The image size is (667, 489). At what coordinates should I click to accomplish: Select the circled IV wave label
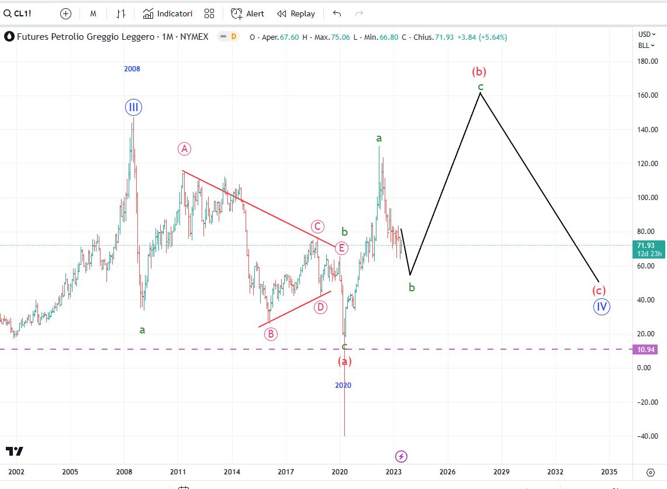click(602, 307)
